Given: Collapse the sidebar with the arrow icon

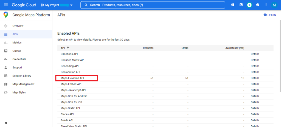Looking at the screenshot, I should (6, 123).
